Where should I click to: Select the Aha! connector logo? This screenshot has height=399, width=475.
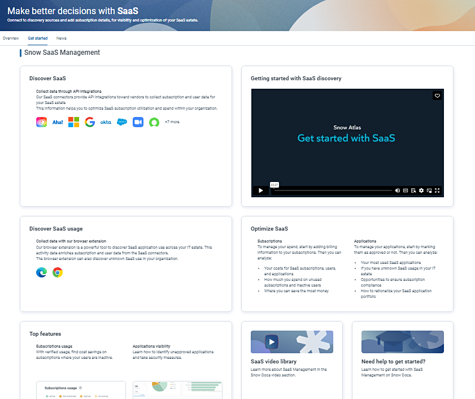tap(58, 122)
